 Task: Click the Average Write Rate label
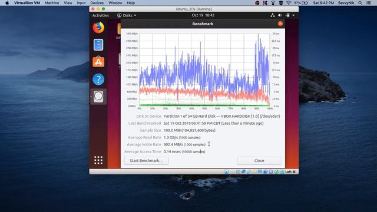144,144
